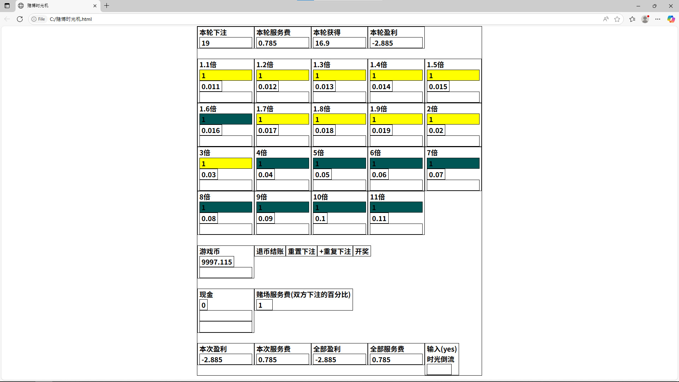Click the browser refresh icon
Screen dimensions: 679x382
pos(20,19)
